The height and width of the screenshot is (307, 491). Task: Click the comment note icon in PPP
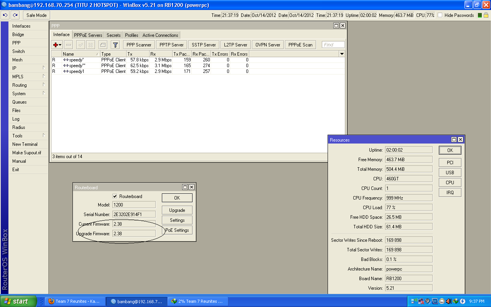pyautogui.click(x=103, y=45)
